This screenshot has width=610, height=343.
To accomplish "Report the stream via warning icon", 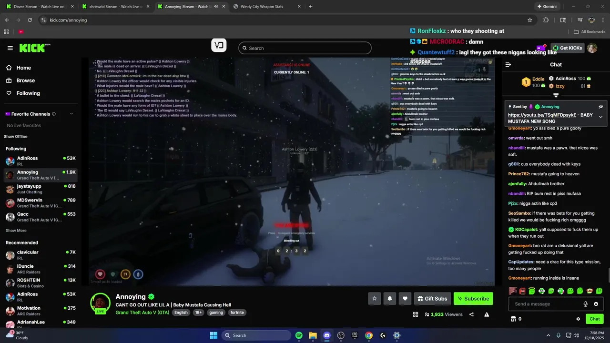I will 487,314.
